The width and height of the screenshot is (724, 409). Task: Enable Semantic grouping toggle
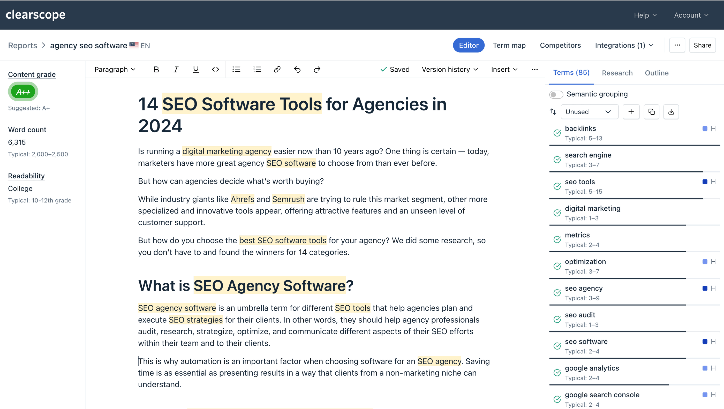point(557,94)
